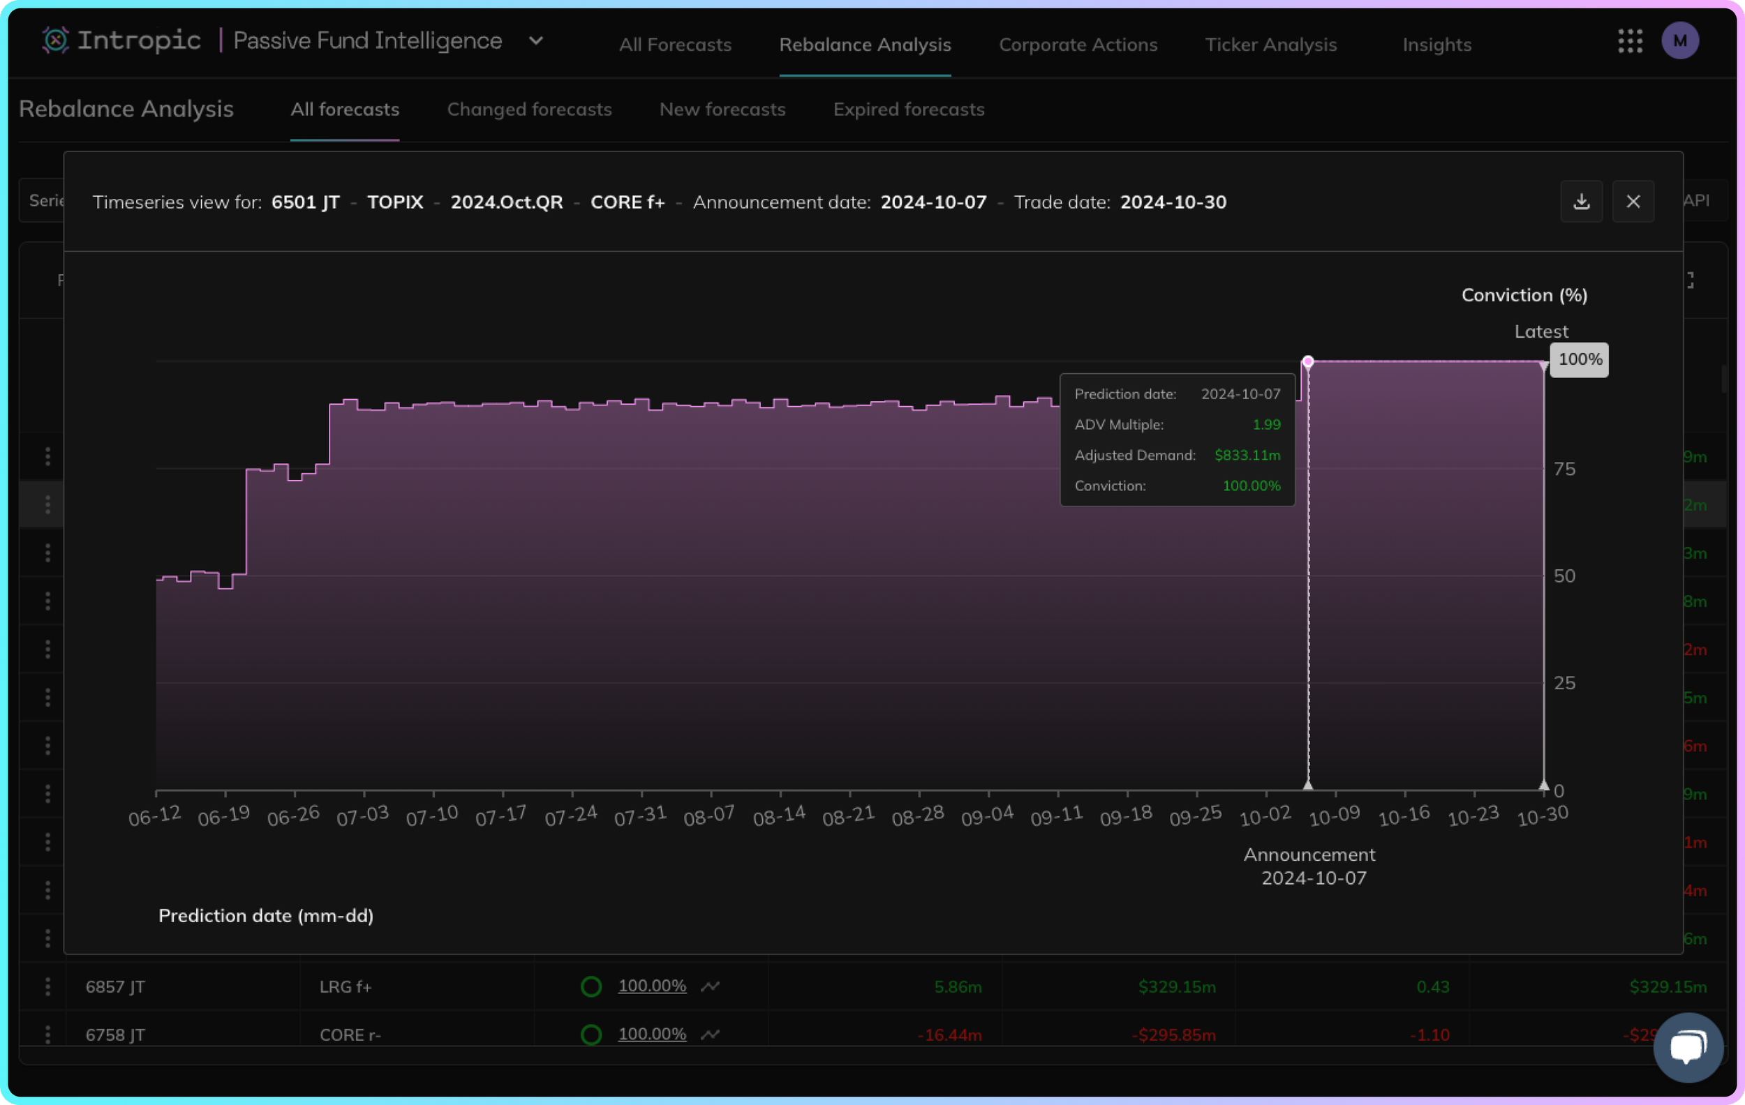Close the timeseries view panel

click(x=1633, y=202)
